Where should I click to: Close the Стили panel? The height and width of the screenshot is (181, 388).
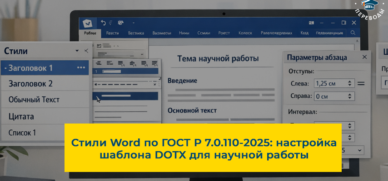86,51
